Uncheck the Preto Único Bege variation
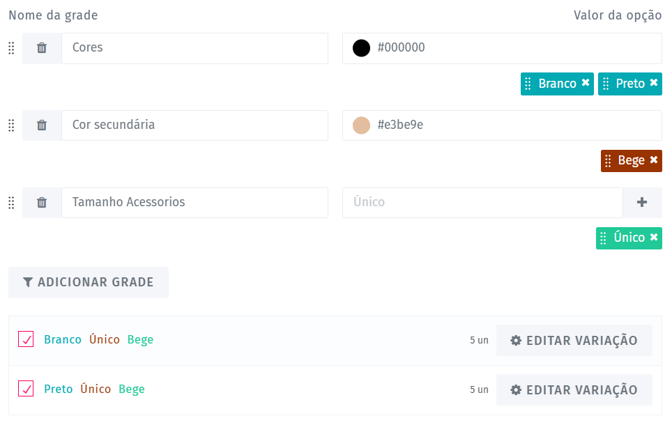The width and height of the screenshot is (672, 432). point(26,389)
